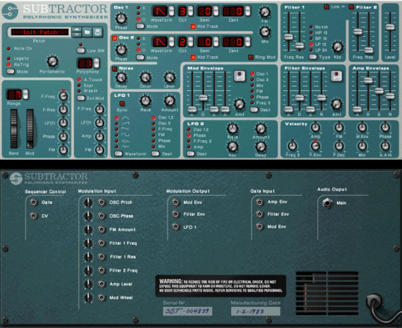402x328 pixels.
Task: Click the Noise Level knob
Action: click(170, 77)
